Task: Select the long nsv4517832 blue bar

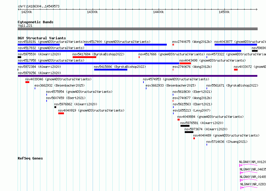Action: click(x=129, y=51)
